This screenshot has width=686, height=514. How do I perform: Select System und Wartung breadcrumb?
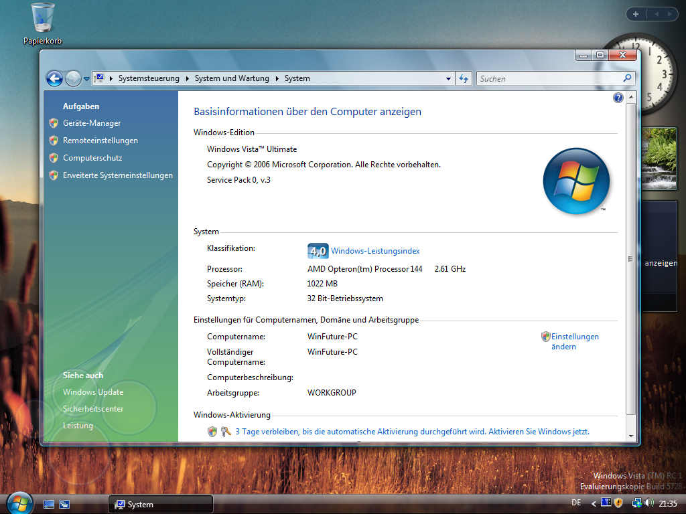tap(232, 78)
